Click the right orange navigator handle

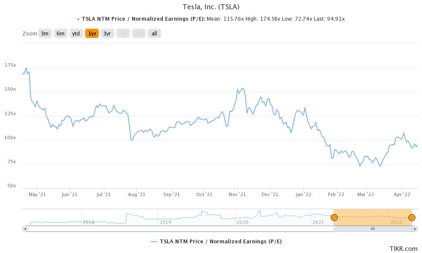click(412, 218)
